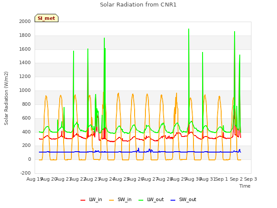
Task: Click the green LW_out spike peak near Aug 24
Action: [104, 38]
